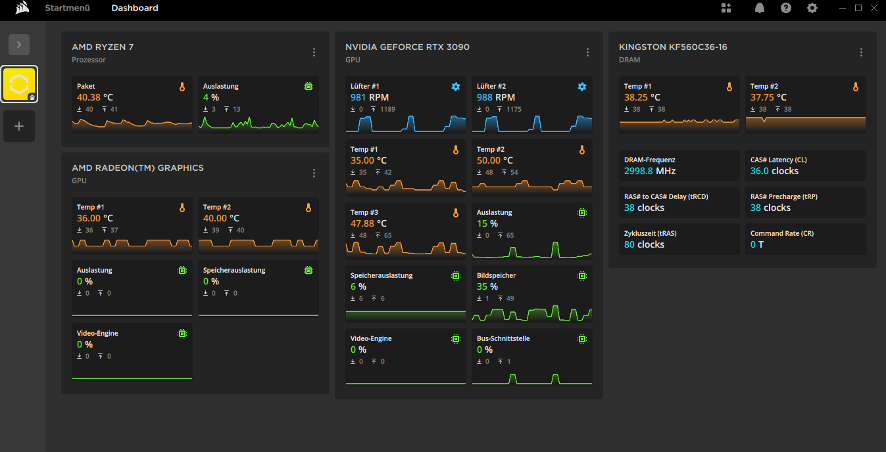Click the Corsair sails logo
886x452 pixels.
pyautogui.click(x=22, y=8)
